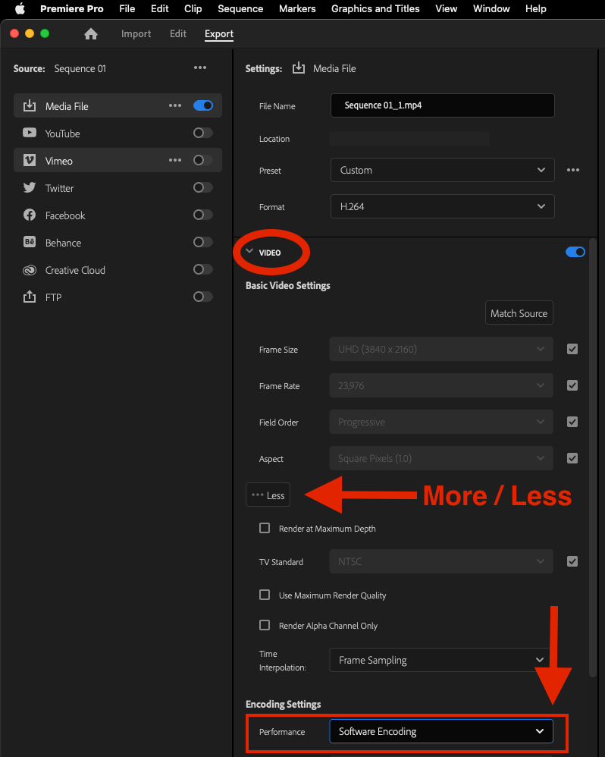Open the Sequence menu
The image size is (605, 757).
[x=240, y=8]
